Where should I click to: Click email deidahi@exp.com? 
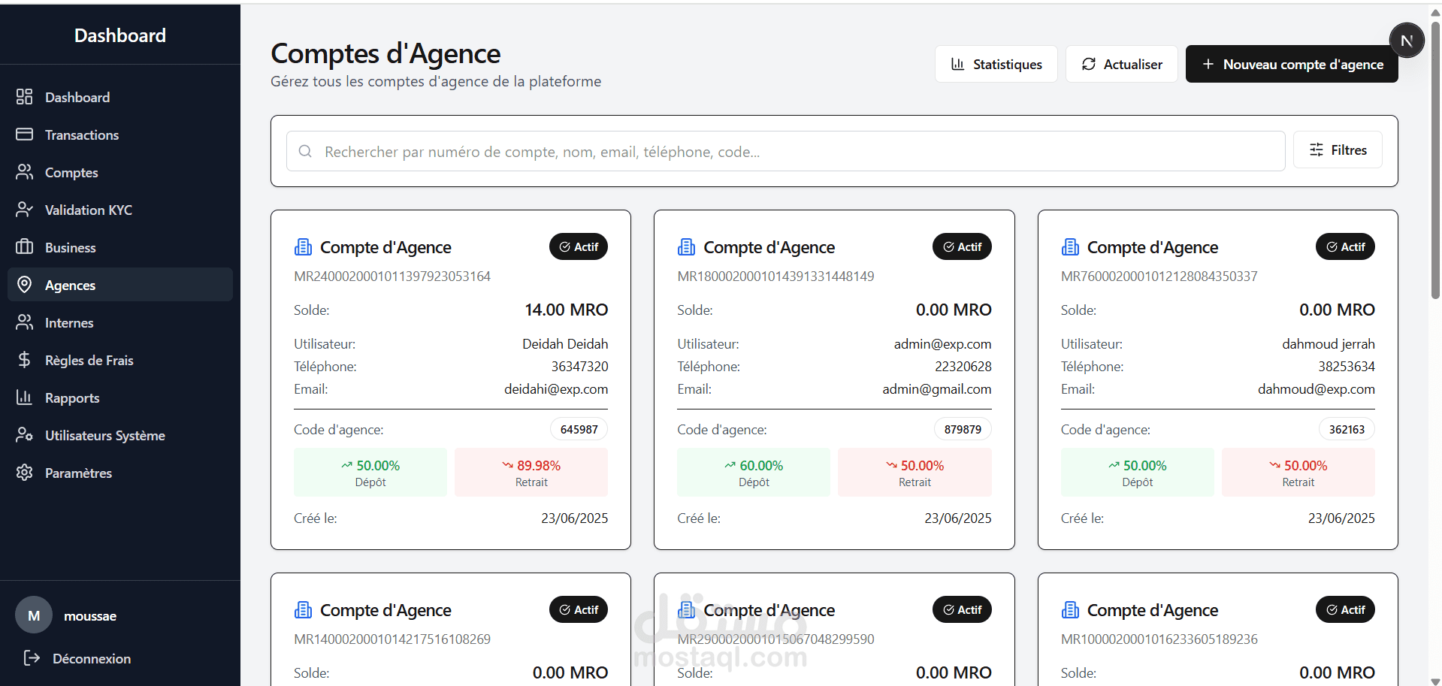pyautogui.click(x=556, y=389)
